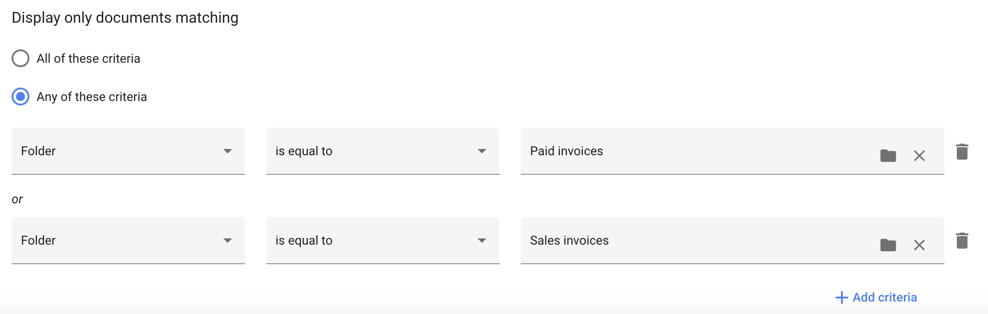Click the 'Any of these criteria' label text
Viewport: 988px width, 314px height.
coord(92,97)
